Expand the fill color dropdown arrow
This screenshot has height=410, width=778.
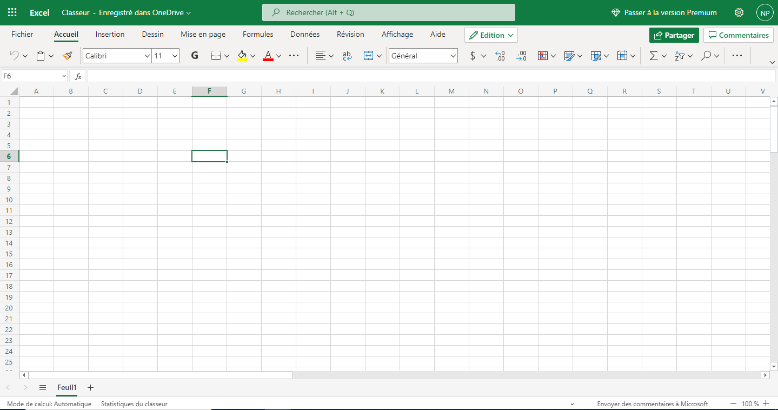click(252, 56)
